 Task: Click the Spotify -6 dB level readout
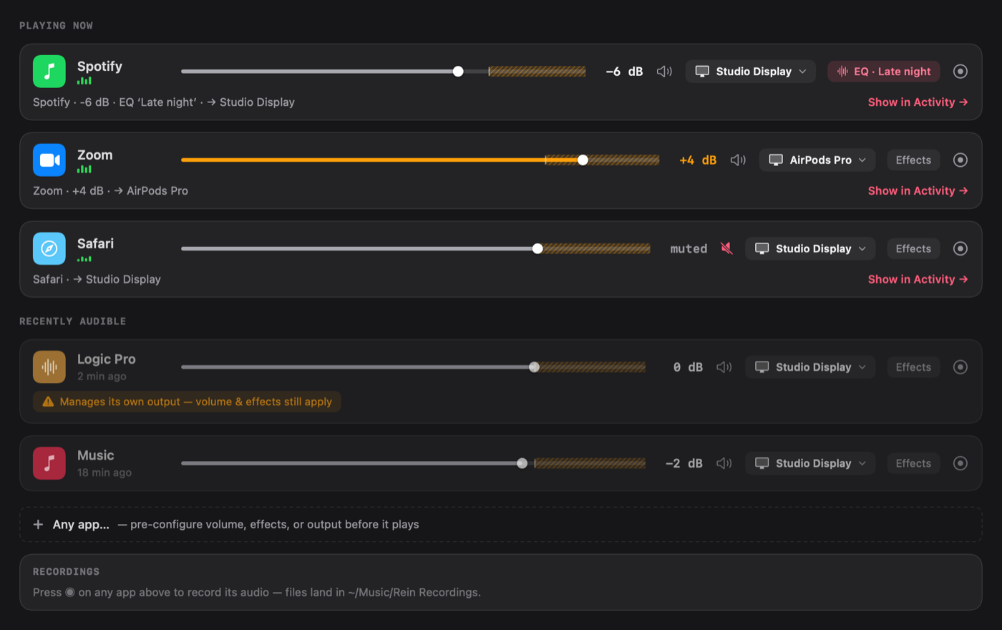point(624,72)
